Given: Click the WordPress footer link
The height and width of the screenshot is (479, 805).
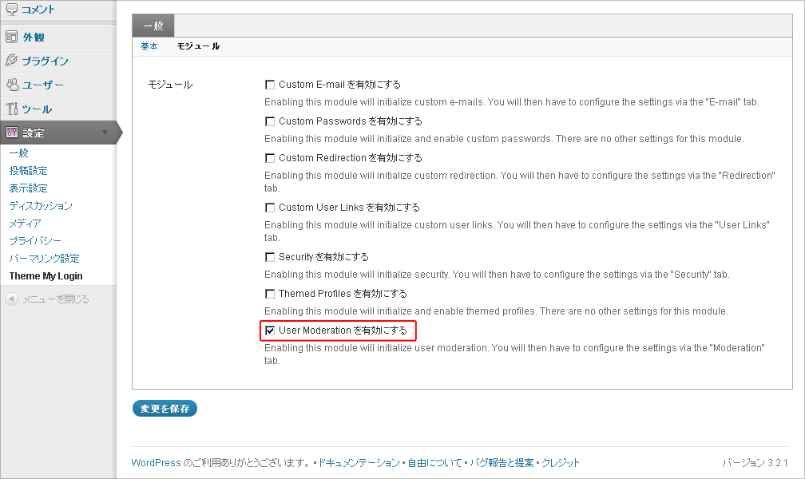Looking at the screenshot, I should [x=156, y=462].
